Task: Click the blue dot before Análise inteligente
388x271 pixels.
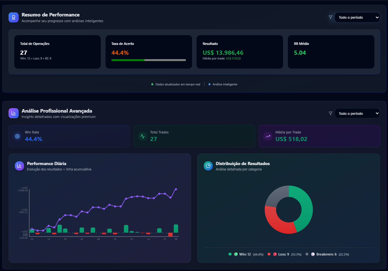Action: tap(209, 84)
